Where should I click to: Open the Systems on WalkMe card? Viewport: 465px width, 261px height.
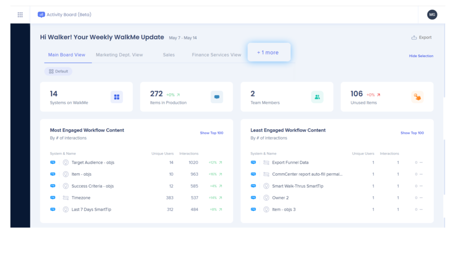coord(86,97)
